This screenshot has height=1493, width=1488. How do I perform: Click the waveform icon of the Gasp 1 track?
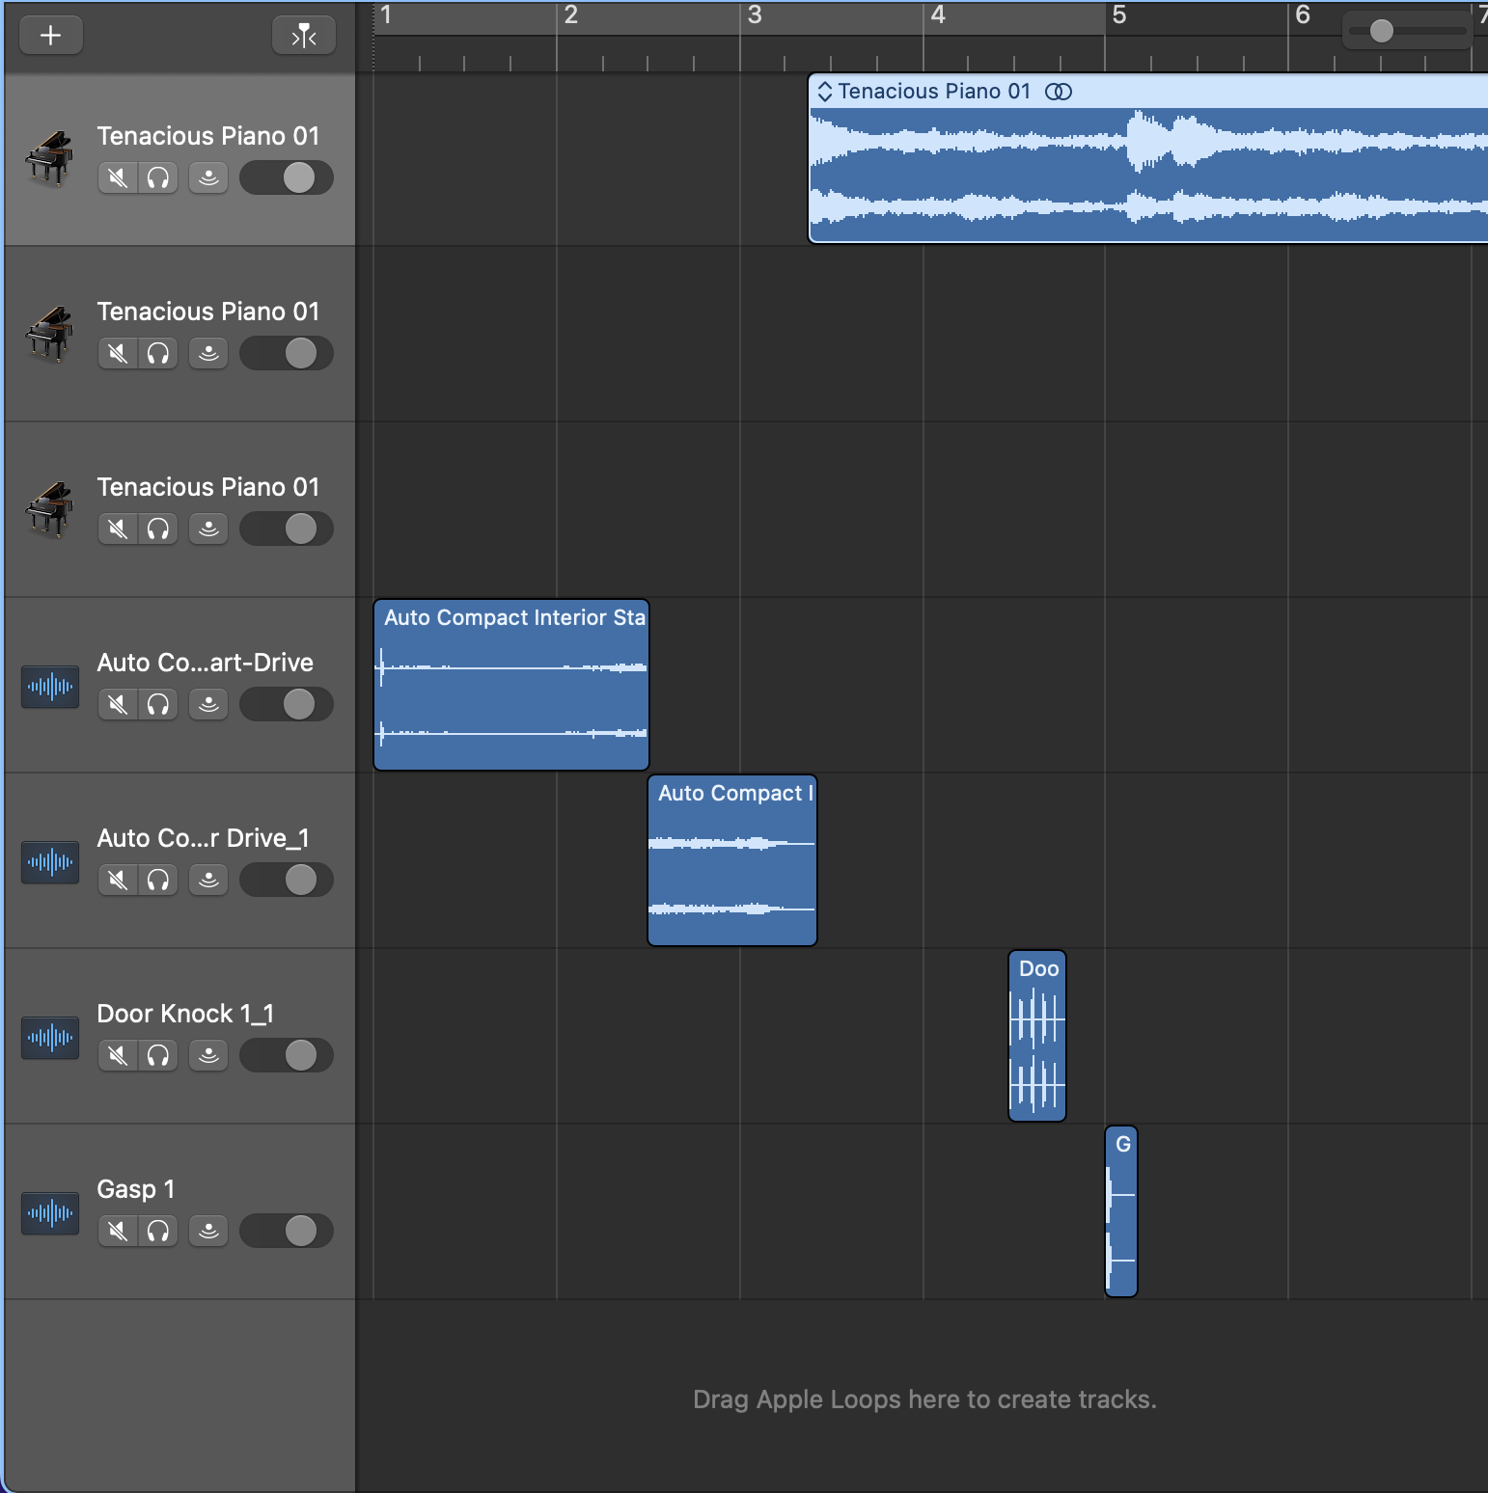click(x=50, y=1213)
